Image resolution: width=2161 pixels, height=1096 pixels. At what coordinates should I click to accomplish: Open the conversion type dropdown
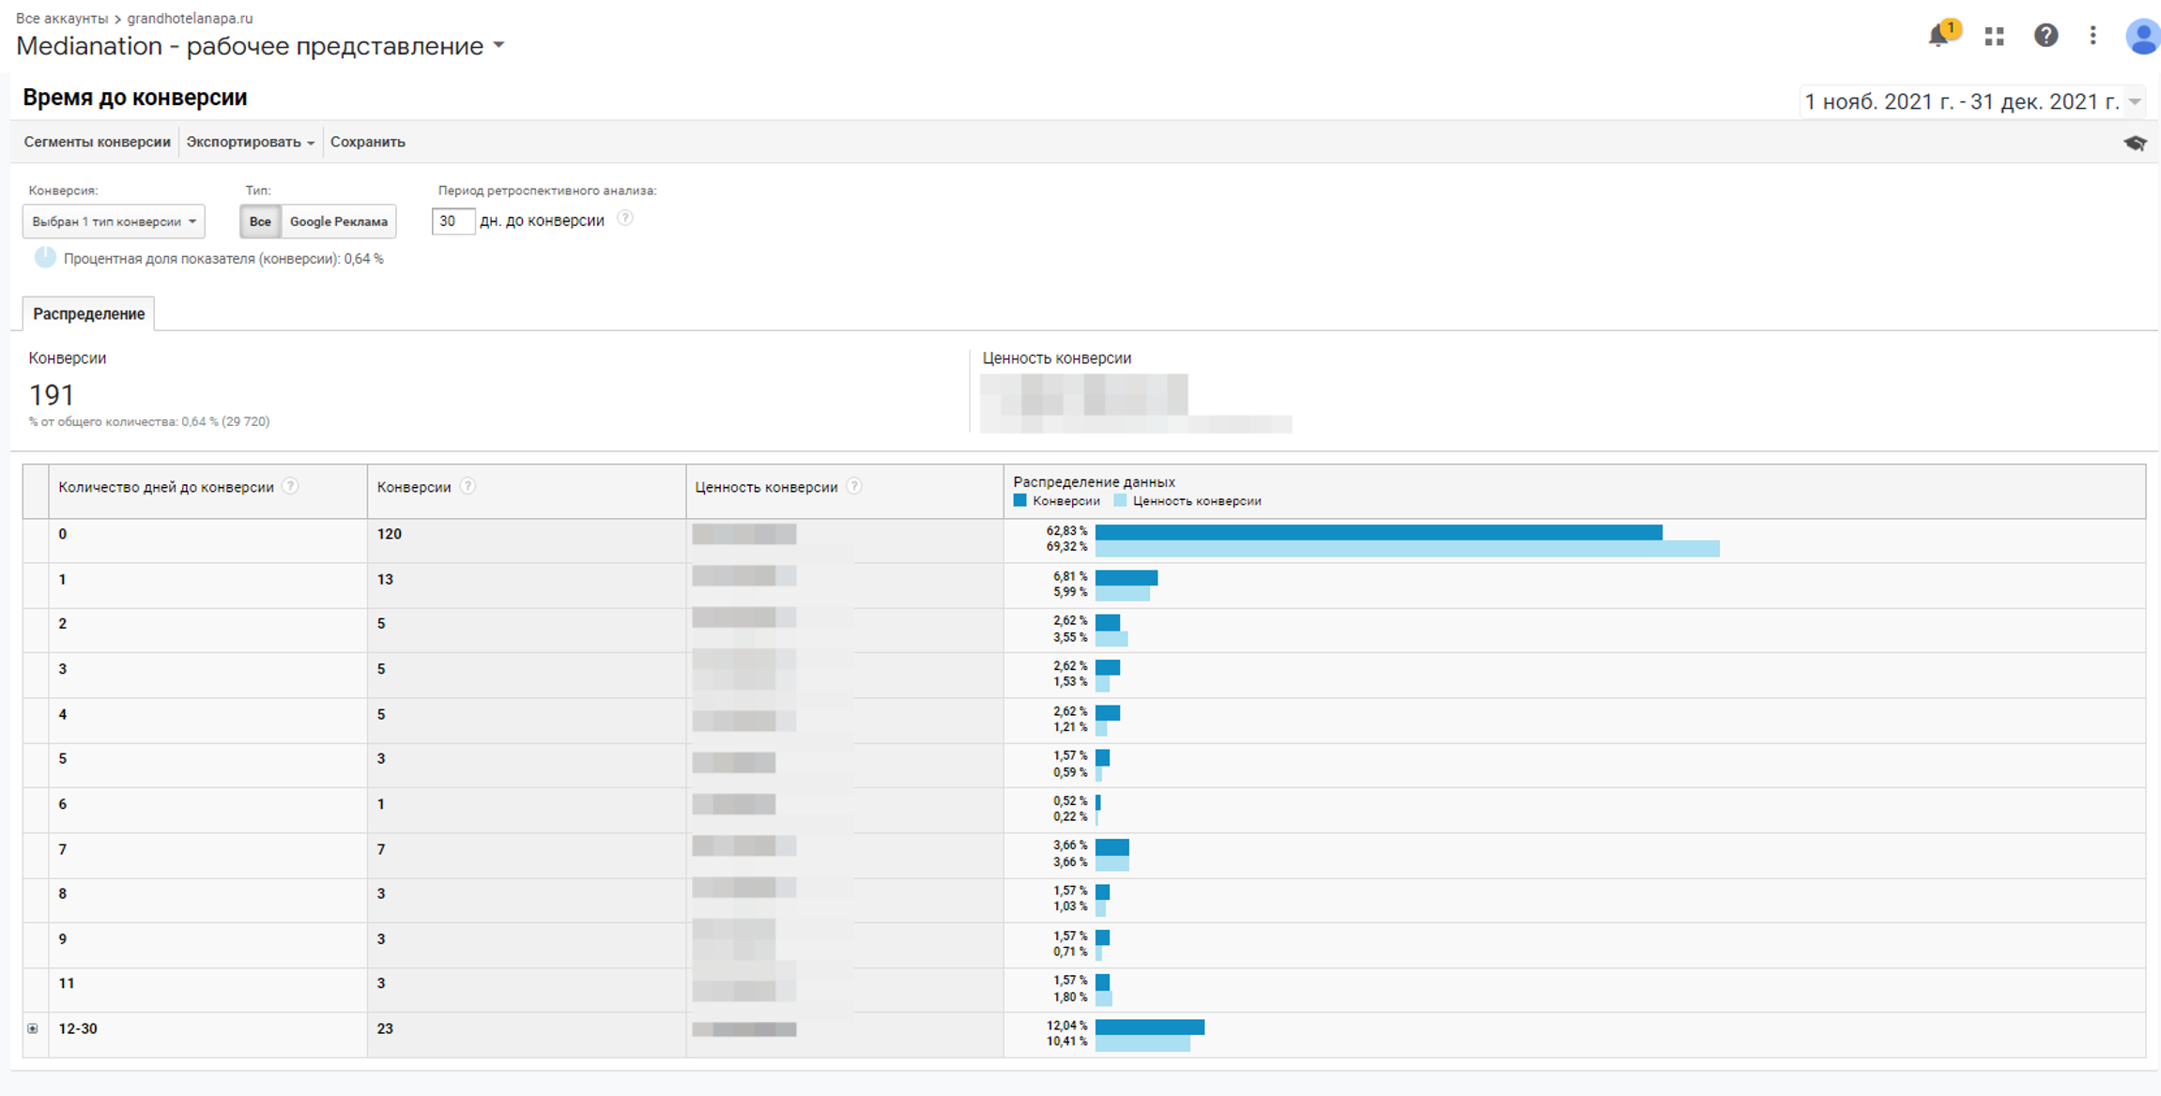(x=114, y=221)
